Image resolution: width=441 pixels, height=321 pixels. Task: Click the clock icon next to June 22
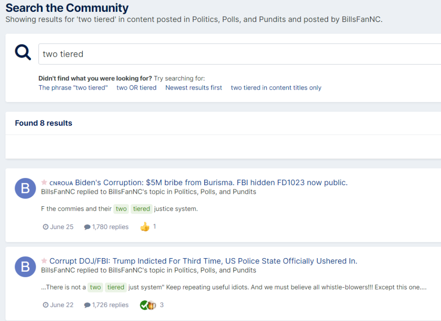[45, 305]
